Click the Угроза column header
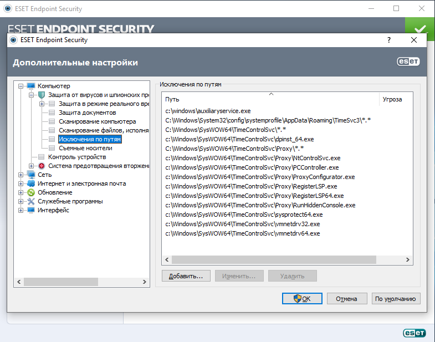Image resolution: width=435 pixels, height=342 pixels. tap(396, 99)
